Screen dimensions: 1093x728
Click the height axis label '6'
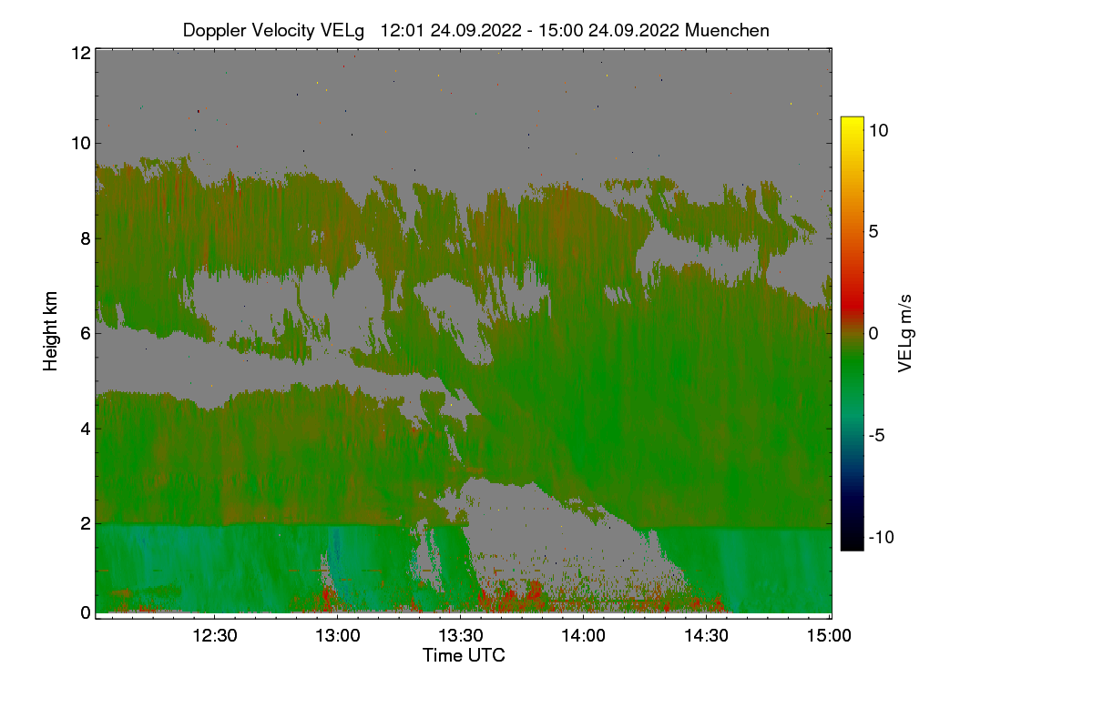[x=86, y=333]
